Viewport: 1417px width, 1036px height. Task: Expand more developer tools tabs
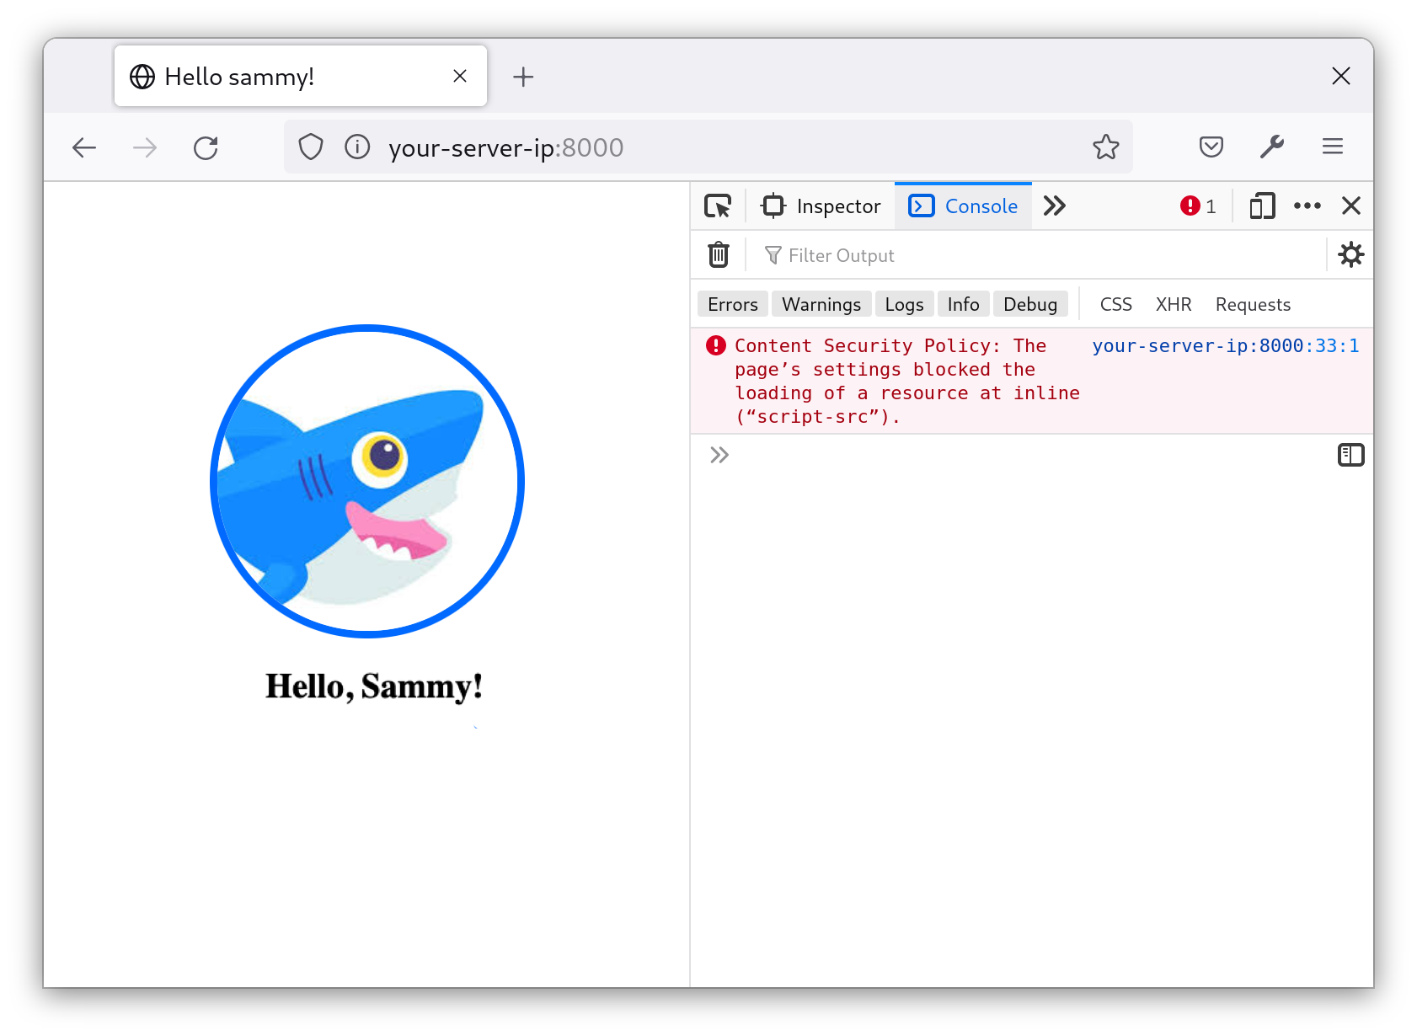pyautogui.click(x=1054, y=206)
